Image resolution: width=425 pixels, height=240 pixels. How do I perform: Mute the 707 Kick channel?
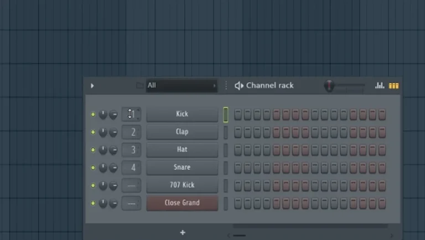[x=93, y=185]
